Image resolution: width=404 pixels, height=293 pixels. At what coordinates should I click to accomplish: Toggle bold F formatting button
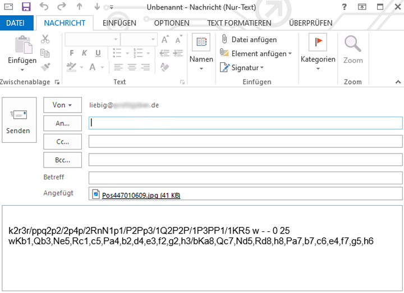[x=72, y=53]
